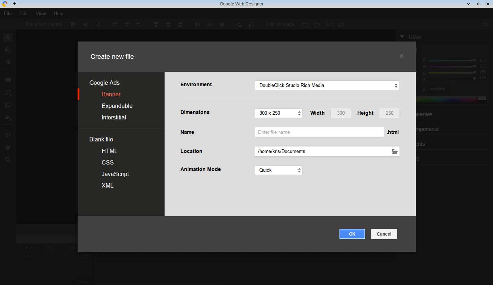This screenshot has width=493, height=285.
Task: Adjust the R color slider
Action: point(452,61)
